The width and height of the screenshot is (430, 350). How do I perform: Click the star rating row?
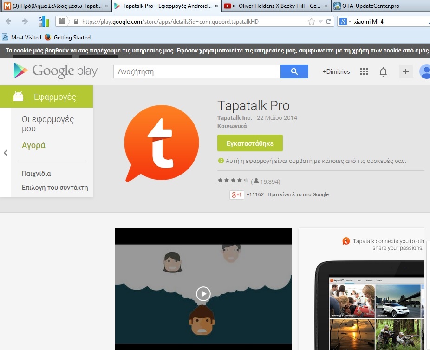point(233,181)
